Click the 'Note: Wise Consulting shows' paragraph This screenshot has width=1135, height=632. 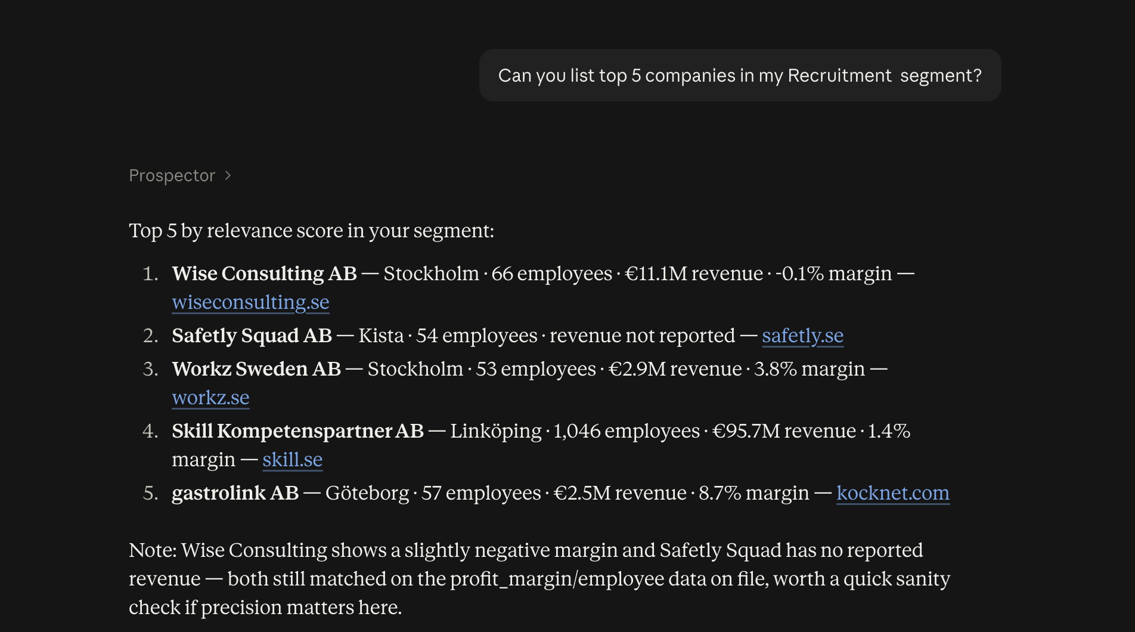[x=539, y=579]
